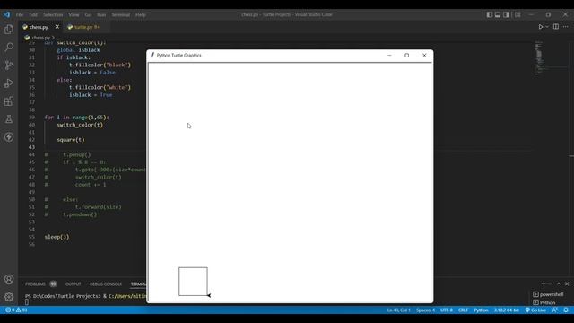
Task: Open the Run and Debug view
Action: [9, 83]
